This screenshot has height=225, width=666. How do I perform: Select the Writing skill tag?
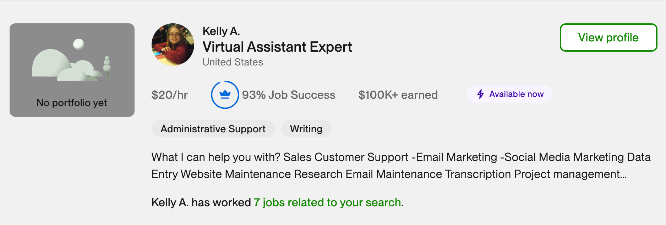point(306,129)
